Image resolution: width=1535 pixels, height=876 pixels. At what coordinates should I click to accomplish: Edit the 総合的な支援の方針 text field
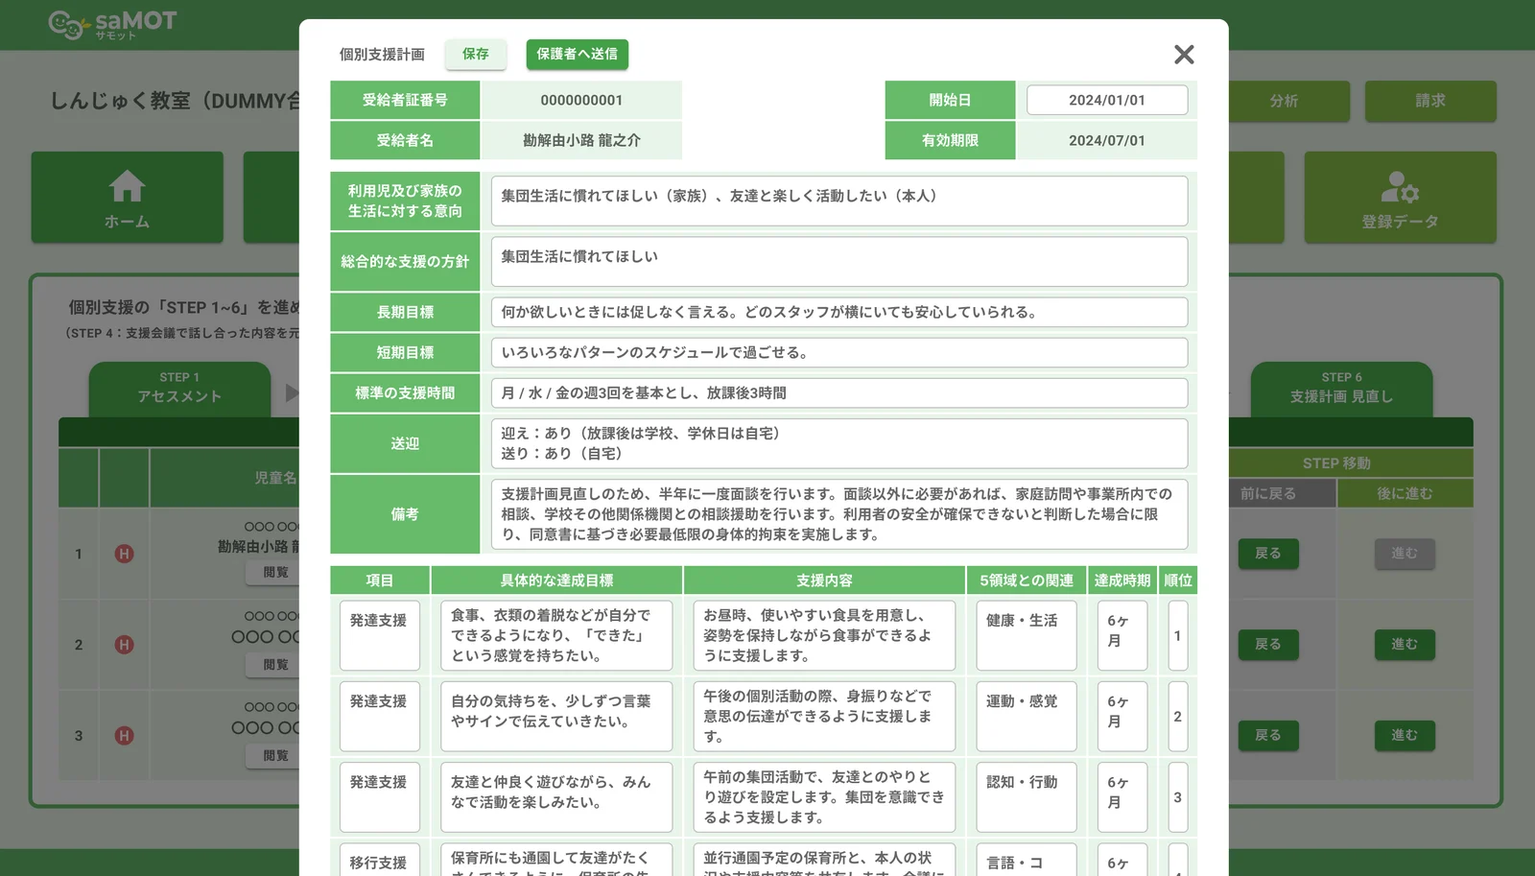[x=839, y=261]
